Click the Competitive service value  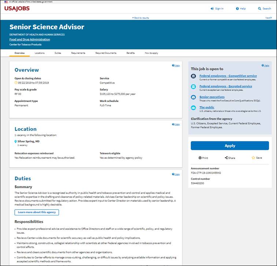click(x=107, y=83)
